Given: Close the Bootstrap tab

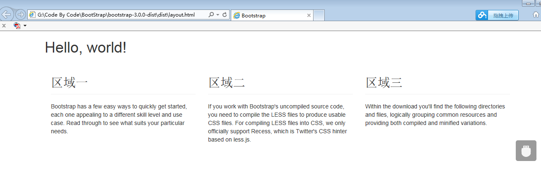Looking at the screenshot, I should tap(309, 15).
